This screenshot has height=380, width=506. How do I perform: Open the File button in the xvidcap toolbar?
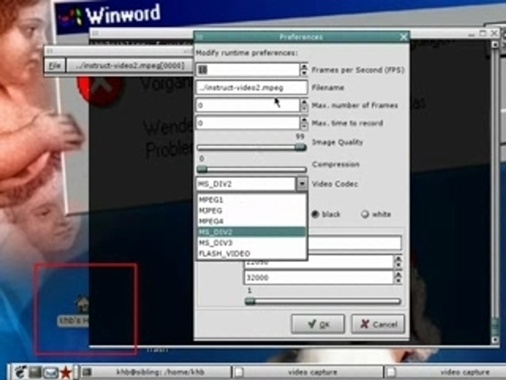click(x=54, y=65)
